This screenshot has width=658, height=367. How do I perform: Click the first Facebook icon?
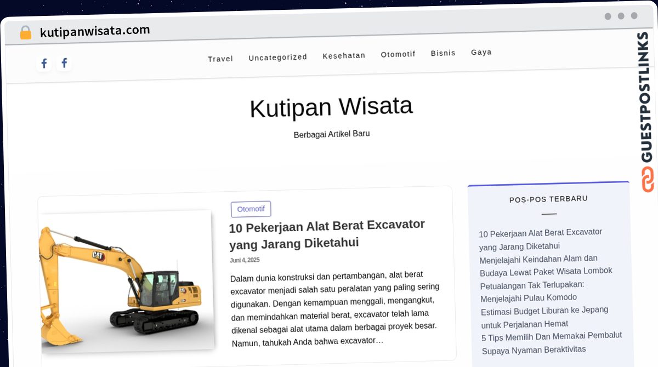coord(44,64)
